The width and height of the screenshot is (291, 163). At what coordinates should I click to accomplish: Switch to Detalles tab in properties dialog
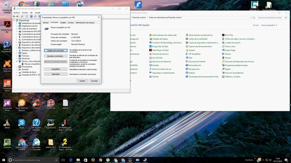tap(63, 23)
